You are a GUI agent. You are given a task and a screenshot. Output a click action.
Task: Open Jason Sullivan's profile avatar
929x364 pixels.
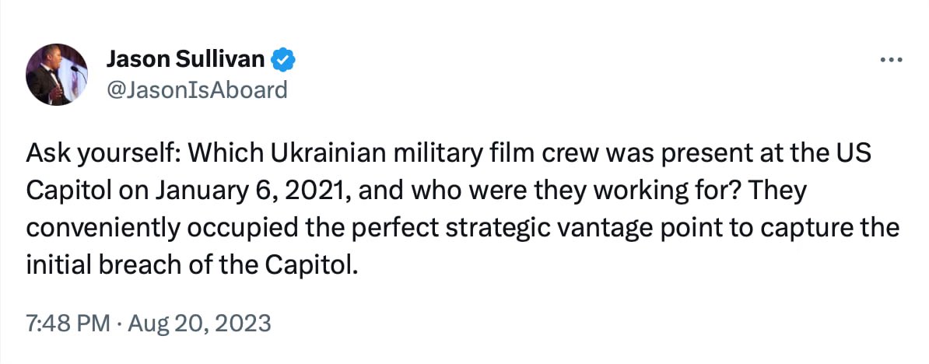57,74
